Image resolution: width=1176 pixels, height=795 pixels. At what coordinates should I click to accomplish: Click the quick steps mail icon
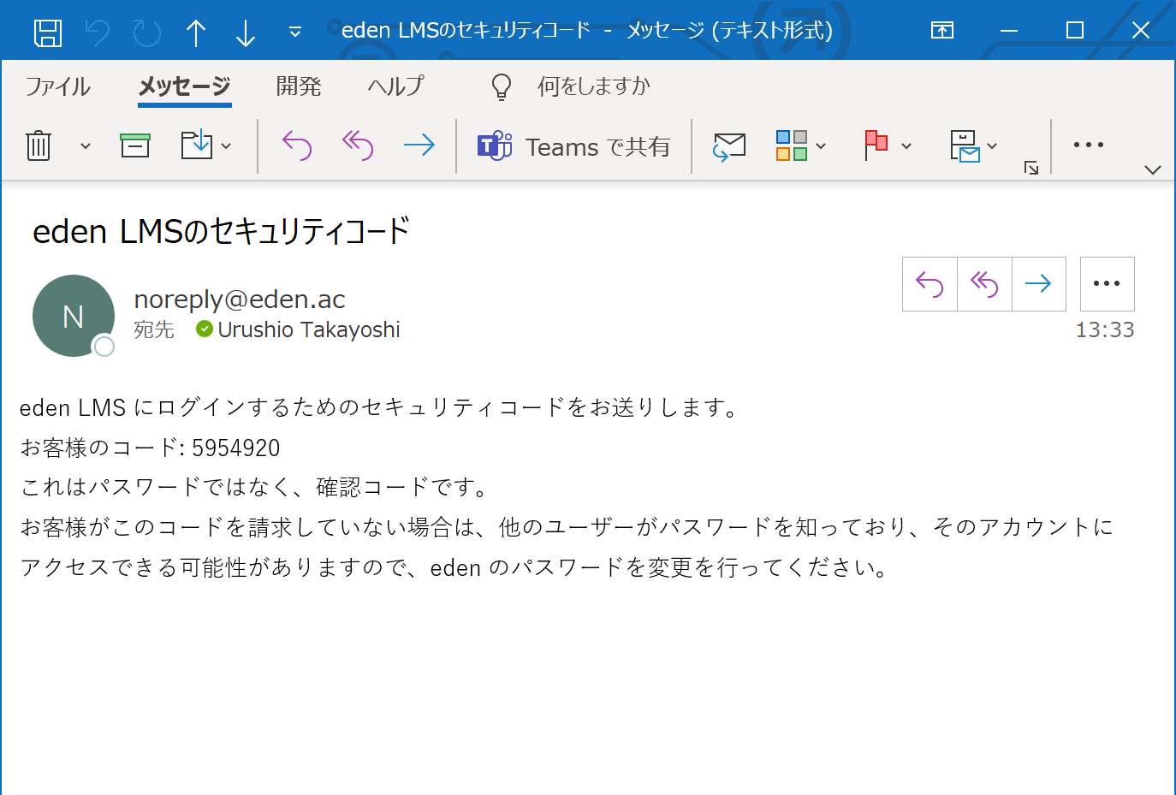[x=965, y=146]
